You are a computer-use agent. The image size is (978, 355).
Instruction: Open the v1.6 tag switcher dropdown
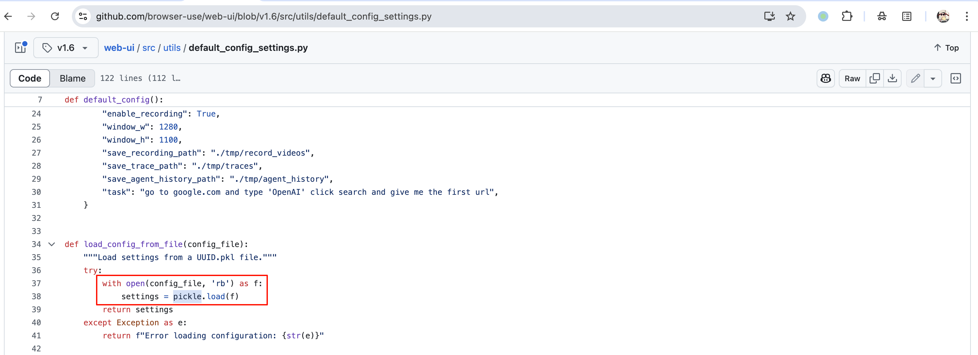[66, 48]
